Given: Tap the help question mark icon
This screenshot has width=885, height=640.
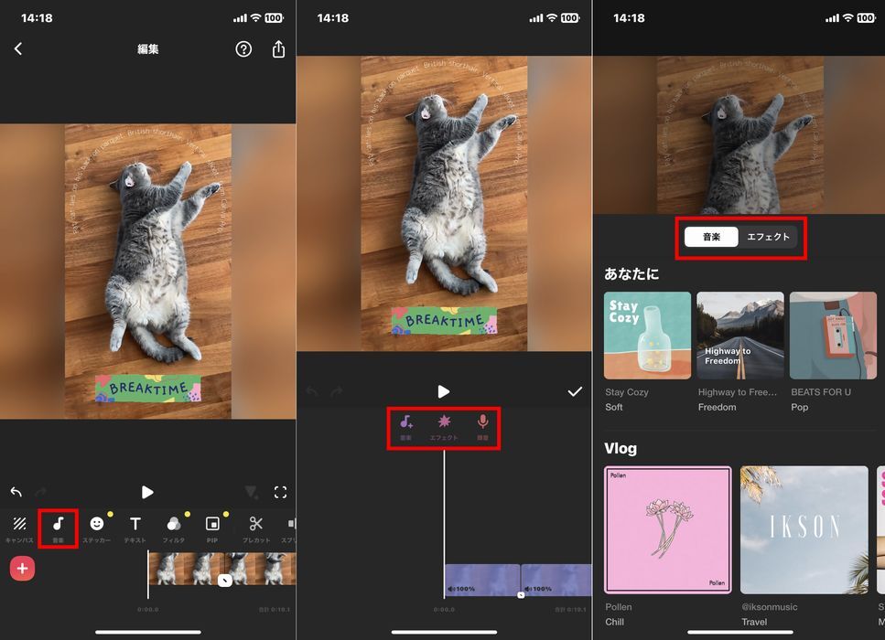Looking at the screenshot, I should coord(243,49).
